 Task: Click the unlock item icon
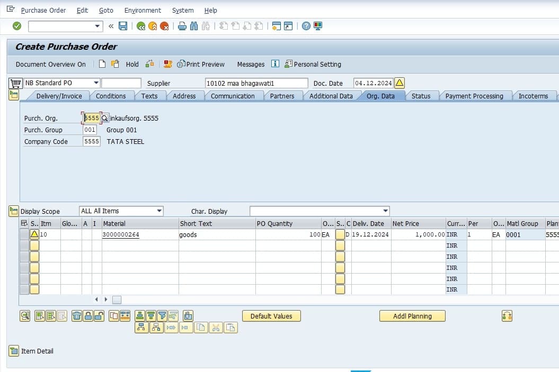[x=99, y=316]
